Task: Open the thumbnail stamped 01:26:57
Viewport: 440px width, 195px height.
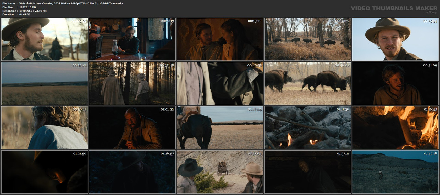Action: point(132,172)
